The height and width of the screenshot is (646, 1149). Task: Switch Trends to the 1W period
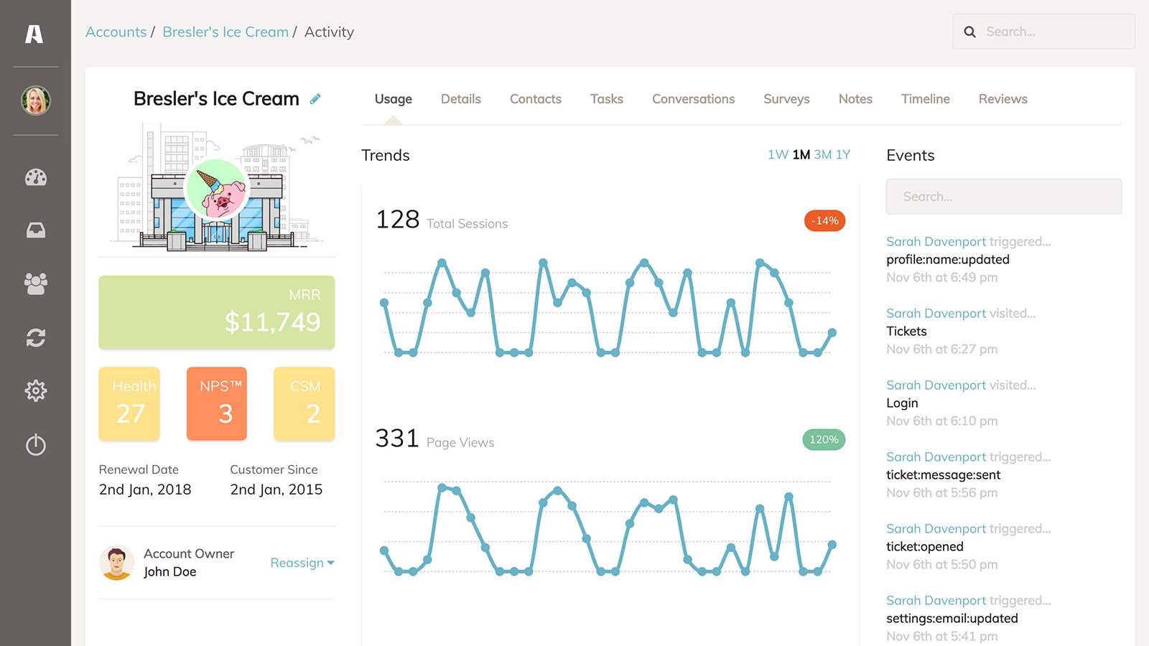pos(778,154)
